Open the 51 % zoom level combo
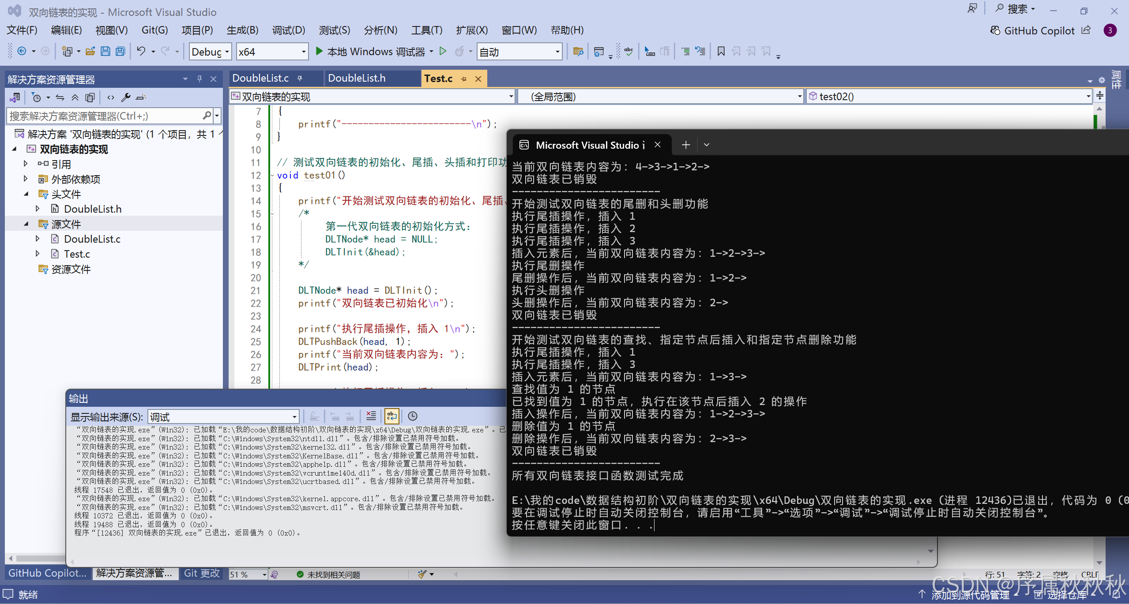 (248, 574)
